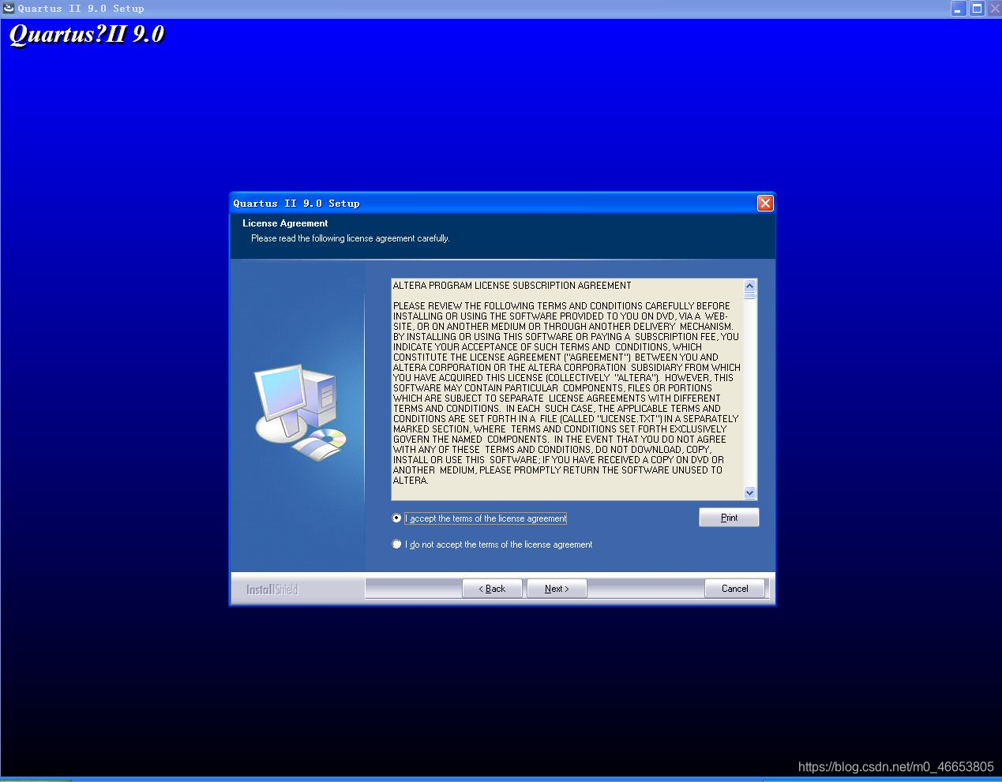Click the license agreement scrollbar thumb
The height and width of the screenshot is (782, 1002).
(x=750, y=296)
